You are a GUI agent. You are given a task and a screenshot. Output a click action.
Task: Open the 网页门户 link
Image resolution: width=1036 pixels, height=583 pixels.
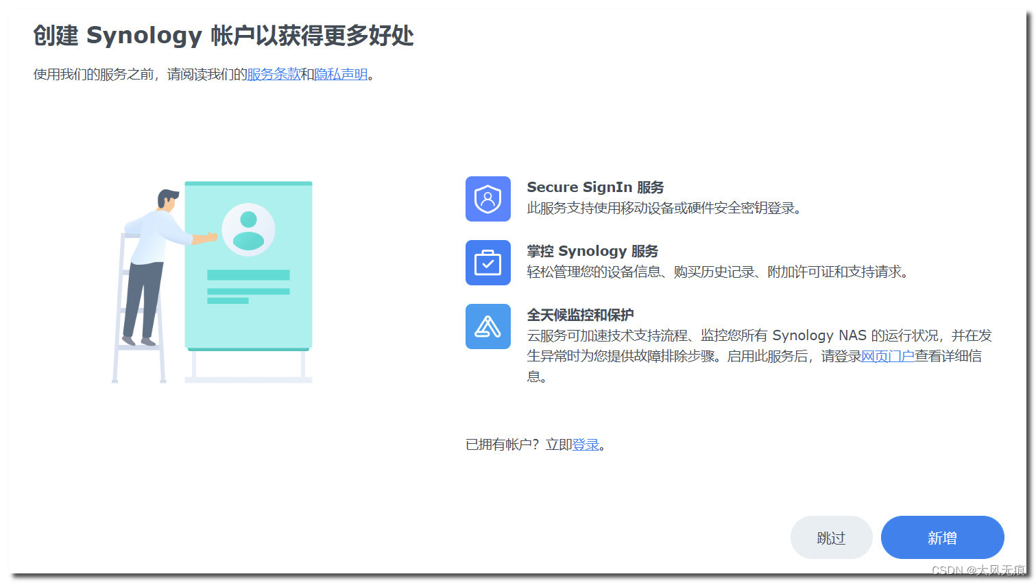(887, 356)
